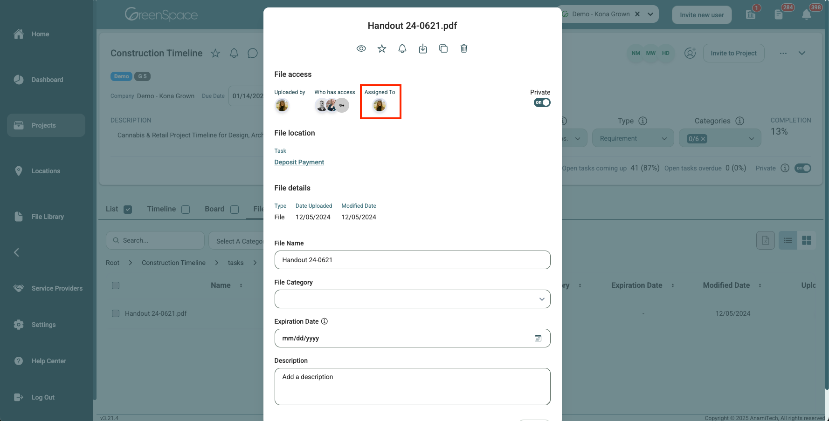The width and height of the screenshot is (829, 421).
Task: Tick the select-all checkbox in the header
Action: (x=116, y=285)
